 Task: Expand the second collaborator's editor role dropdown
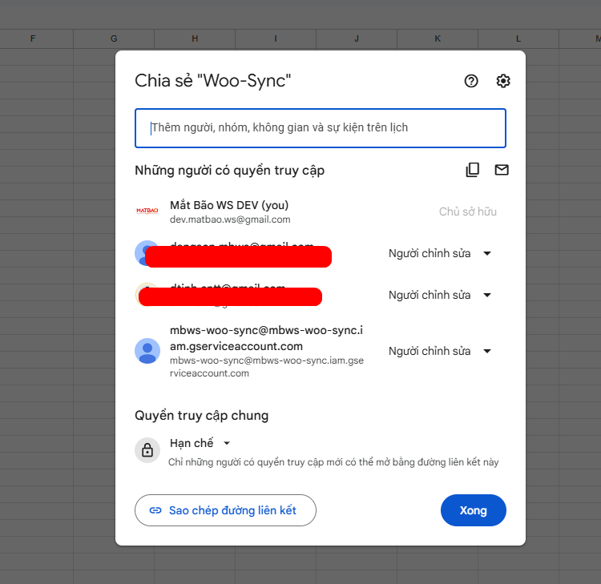pos(440,295)
